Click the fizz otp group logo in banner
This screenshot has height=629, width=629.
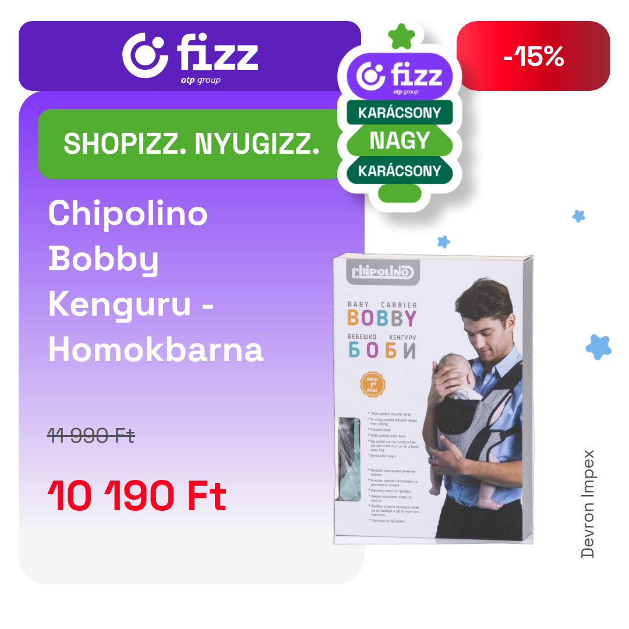190,57
